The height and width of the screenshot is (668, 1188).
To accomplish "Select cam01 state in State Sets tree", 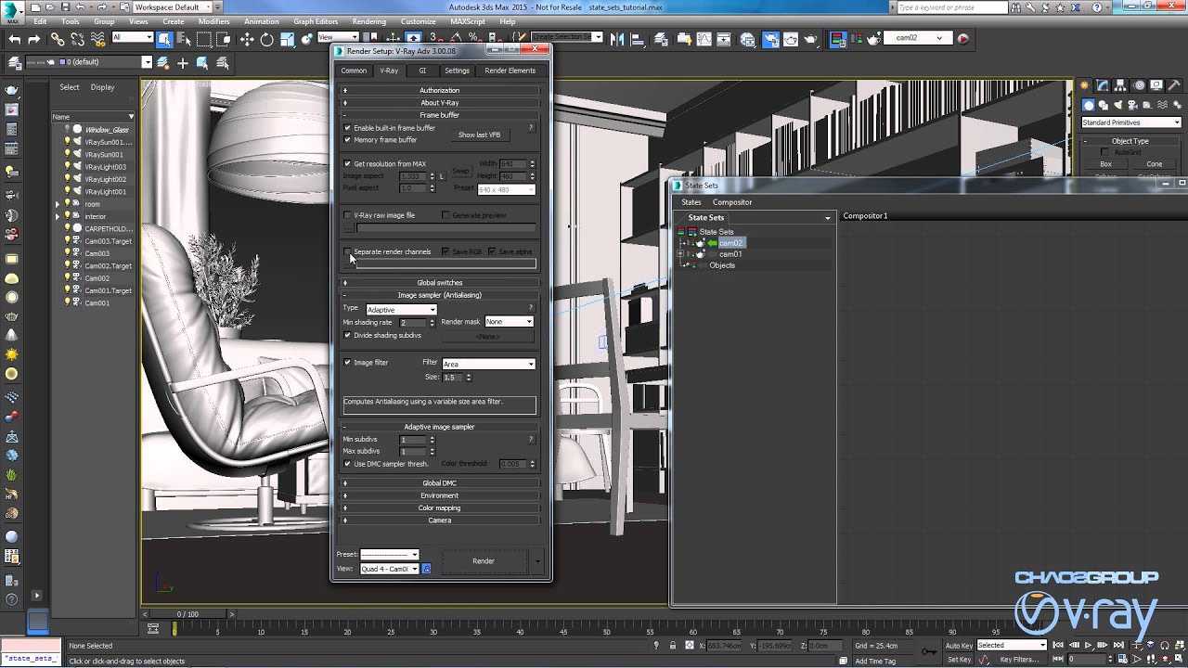I will 730,254.
